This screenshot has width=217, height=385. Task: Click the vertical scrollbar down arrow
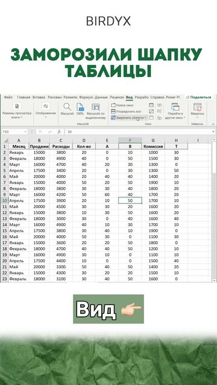(x=214, y=280)
